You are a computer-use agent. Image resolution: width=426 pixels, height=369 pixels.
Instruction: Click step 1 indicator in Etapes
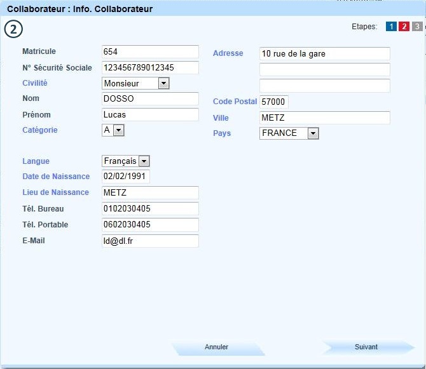[391, 27]
